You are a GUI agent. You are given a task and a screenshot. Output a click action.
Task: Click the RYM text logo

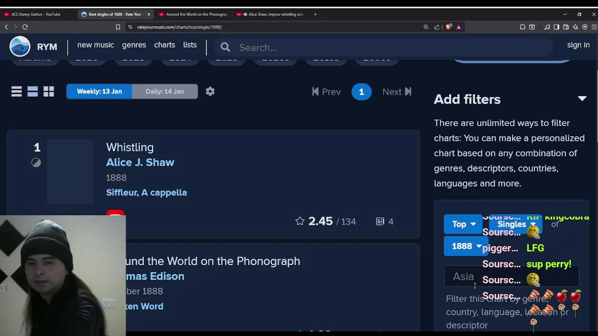[x=47, y=47]
